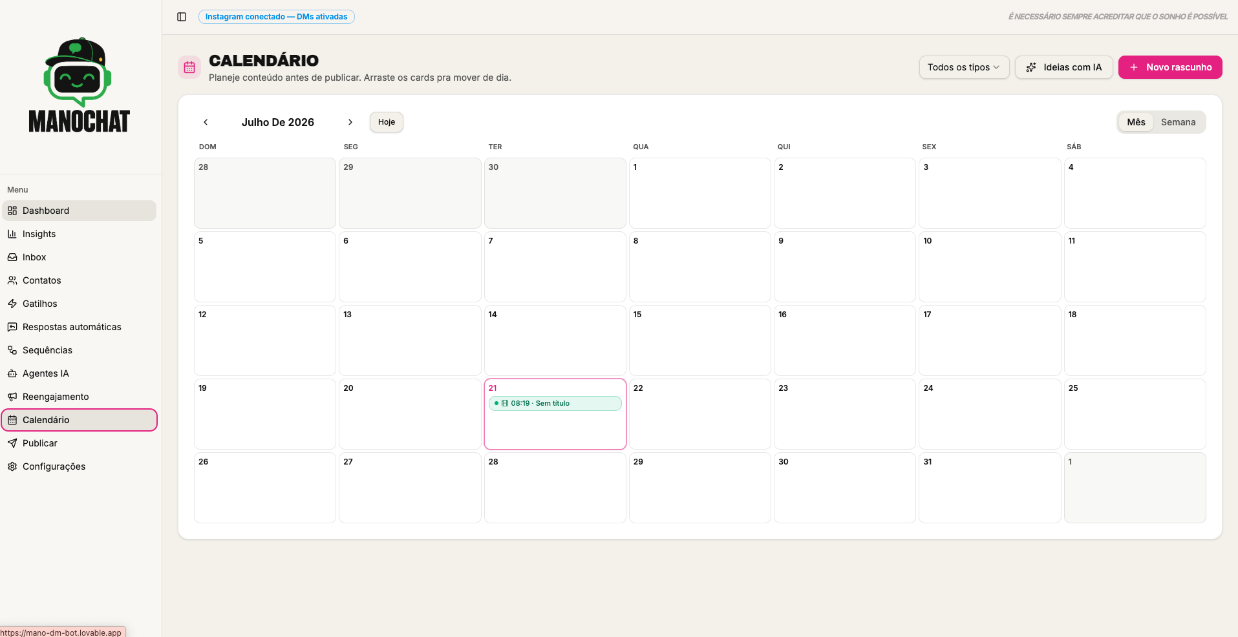Click the Insights bar chart icon
Viewport: 1238px width, 637px height.
click(x=12, y=234)
